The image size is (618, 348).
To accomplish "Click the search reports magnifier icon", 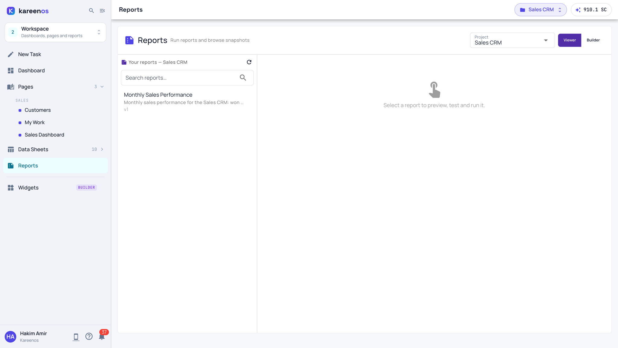I will 243,78.
